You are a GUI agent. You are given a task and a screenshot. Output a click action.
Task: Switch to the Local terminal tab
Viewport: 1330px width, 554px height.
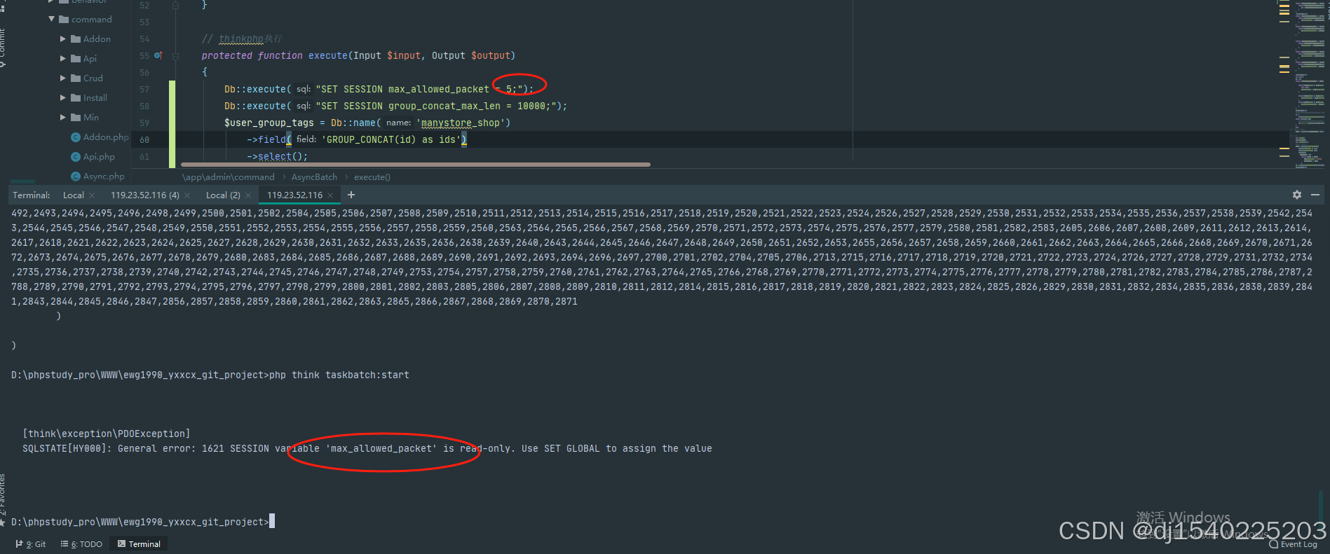(x=74, y=195)
